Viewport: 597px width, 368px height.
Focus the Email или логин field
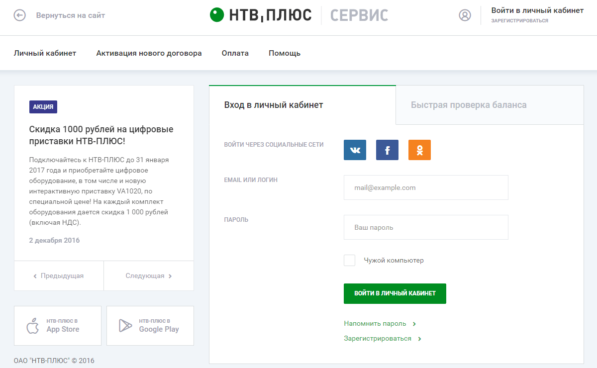(x=426, y=187)
